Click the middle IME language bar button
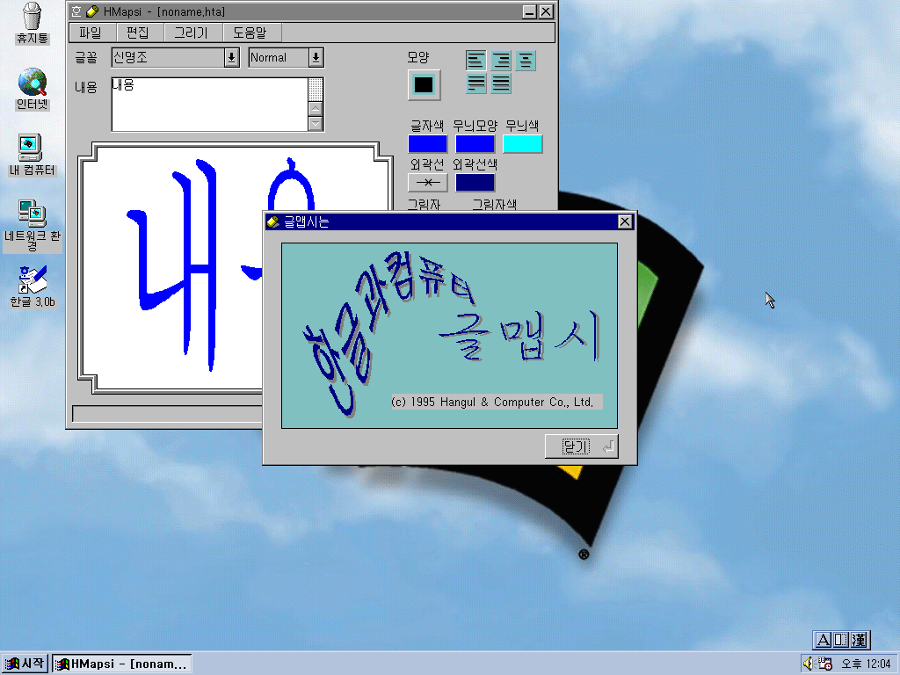The width and height of the screenshot is (900, 675). pos(841,640)
